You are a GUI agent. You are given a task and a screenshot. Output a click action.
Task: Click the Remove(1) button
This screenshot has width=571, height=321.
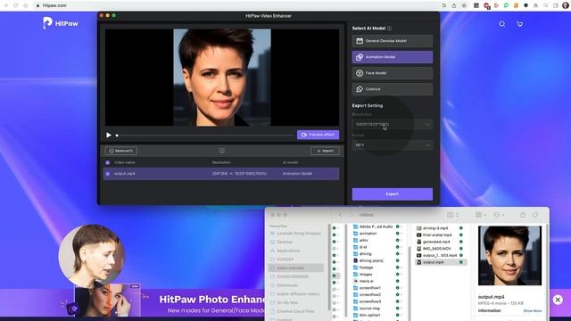pyautogui.click(x=121, y=151)
